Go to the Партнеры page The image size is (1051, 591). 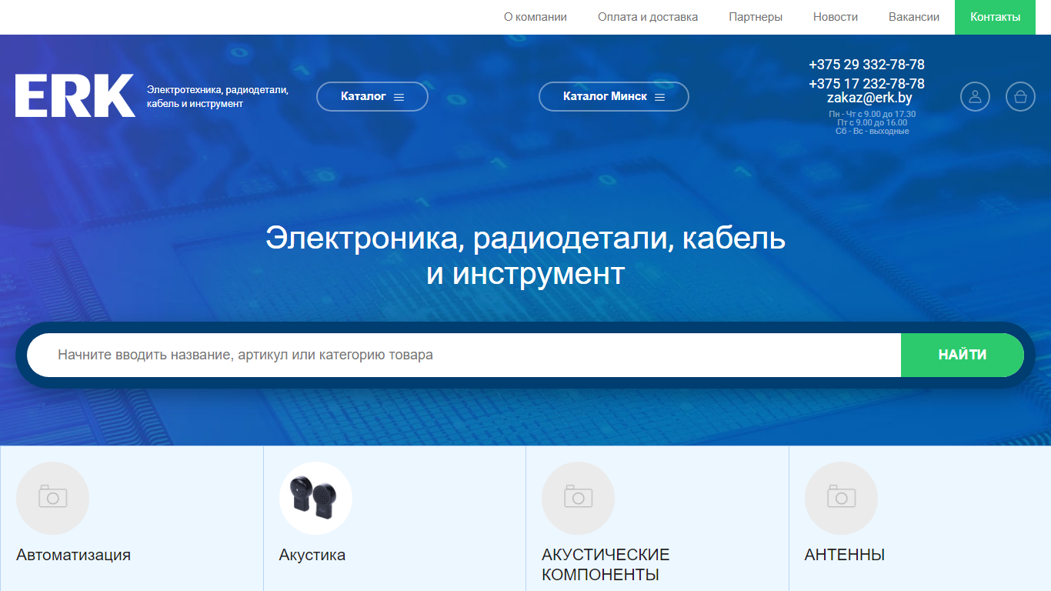coord(756,17)
